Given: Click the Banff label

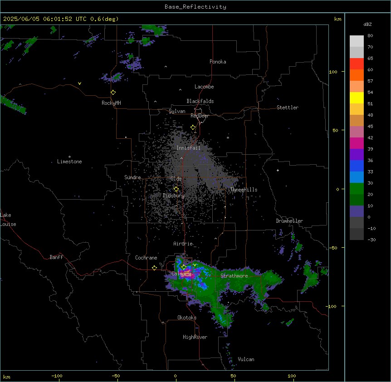Looking at the screenshot, I should [x=56, y=257].
